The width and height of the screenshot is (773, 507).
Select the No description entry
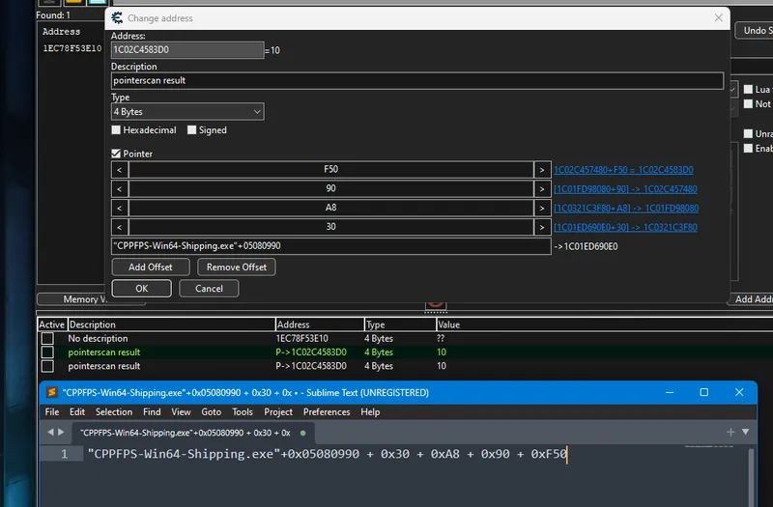click(x=98, y=339)
